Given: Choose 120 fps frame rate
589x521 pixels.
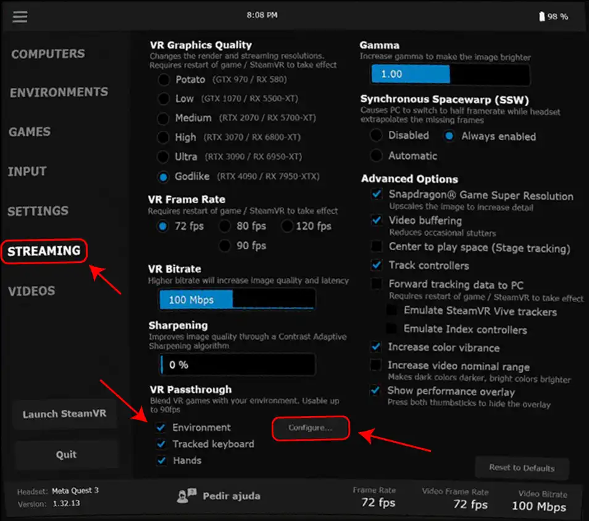Looking at the screenshot, I should [x=287, y=226].
